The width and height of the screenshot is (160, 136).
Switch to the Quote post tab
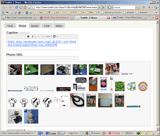point(35,26)
